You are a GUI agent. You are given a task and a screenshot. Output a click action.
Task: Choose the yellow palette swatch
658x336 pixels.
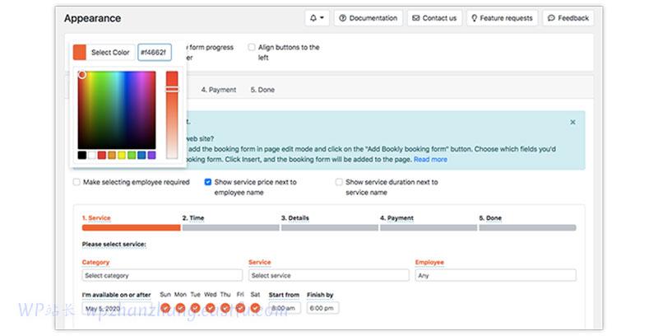[x=122, y=155]
